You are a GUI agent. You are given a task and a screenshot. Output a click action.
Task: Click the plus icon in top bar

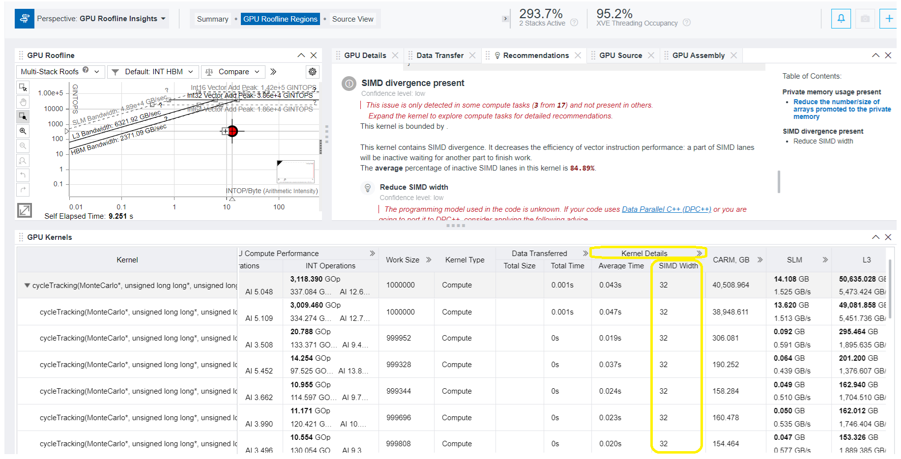[x=889, y=19]
